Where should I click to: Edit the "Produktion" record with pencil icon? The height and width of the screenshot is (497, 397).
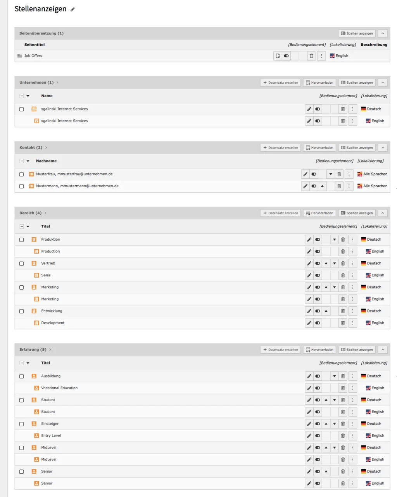click(x=309, y=239)
